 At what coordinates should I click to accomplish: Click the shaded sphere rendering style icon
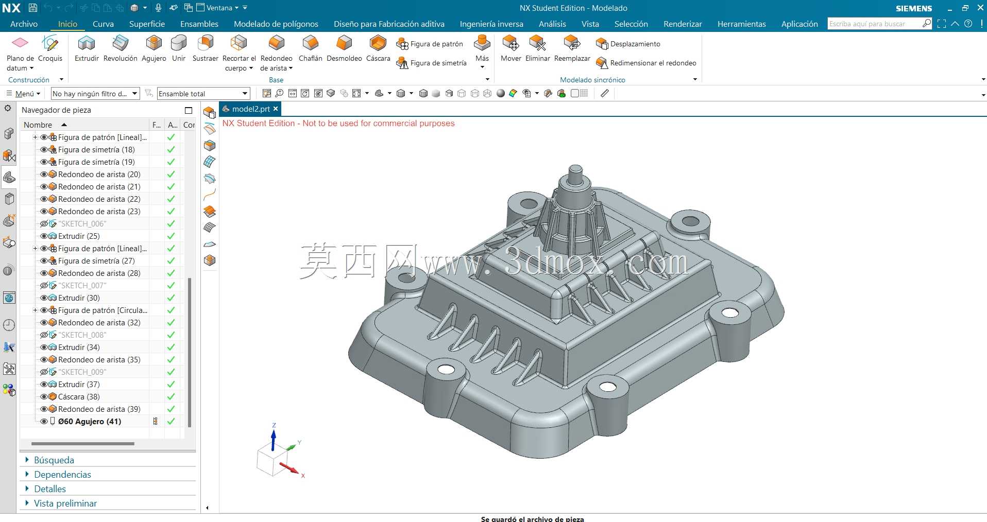501,93
